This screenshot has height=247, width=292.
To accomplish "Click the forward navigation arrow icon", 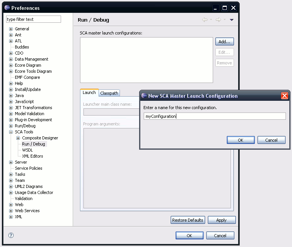I will coord(218,20).
